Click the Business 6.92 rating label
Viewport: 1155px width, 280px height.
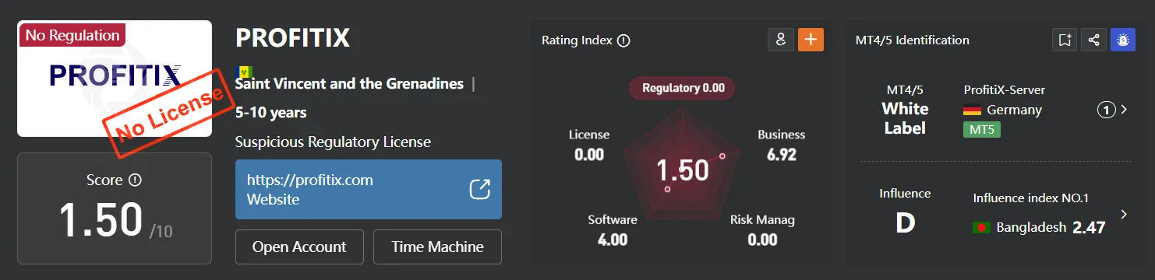[x=782, y=145]
